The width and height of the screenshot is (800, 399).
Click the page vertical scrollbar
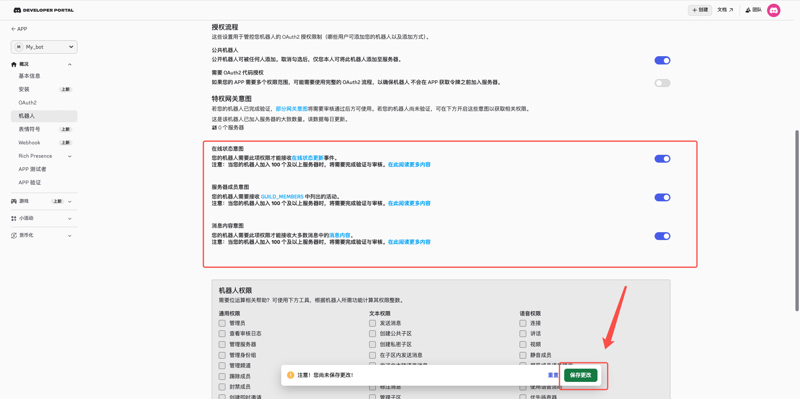797,221
